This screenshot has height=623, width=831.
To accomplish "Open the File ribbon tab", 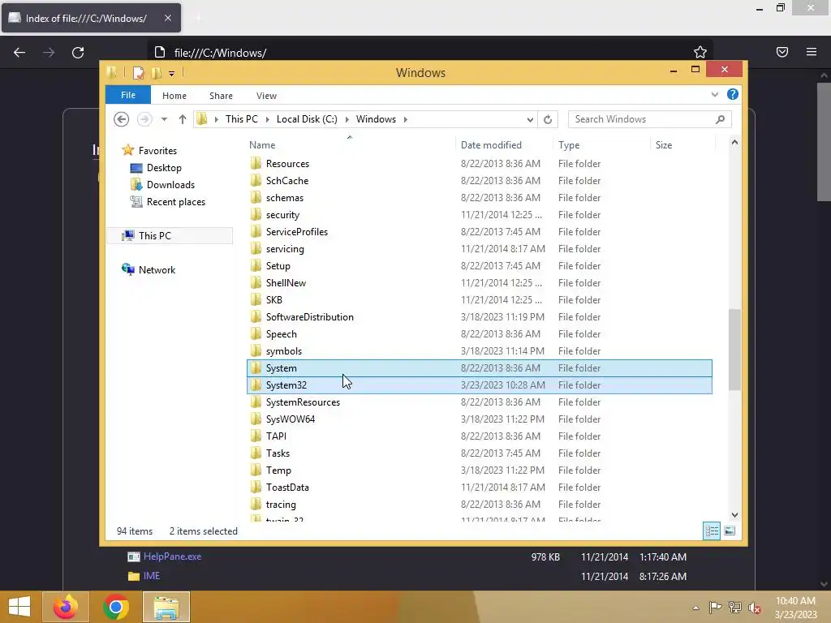I will tap(128, 95).
